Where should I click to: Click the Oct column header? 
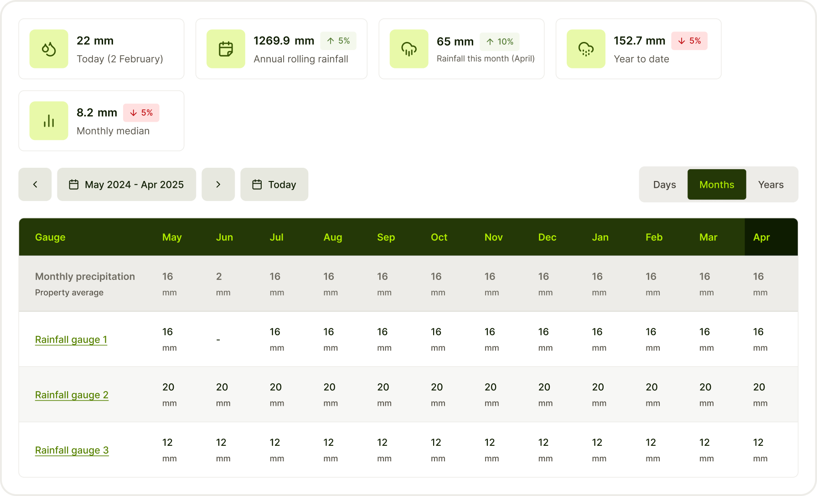point(439,237)
